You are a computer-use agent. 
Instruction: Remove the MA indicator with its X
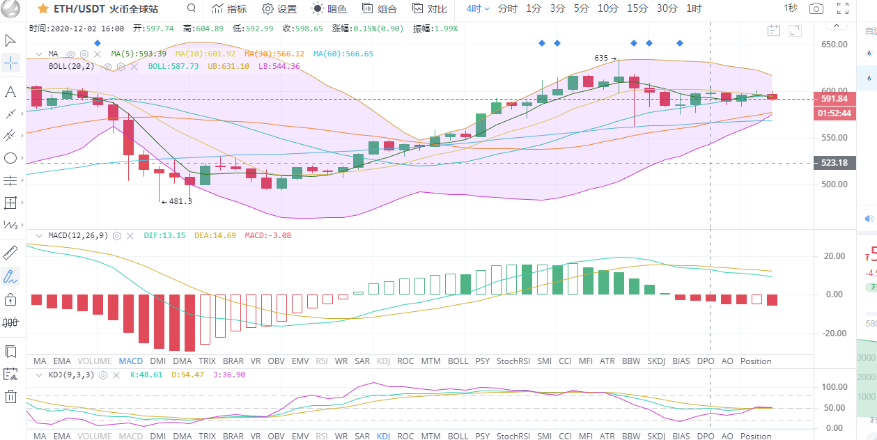click(x=97, y=54)
